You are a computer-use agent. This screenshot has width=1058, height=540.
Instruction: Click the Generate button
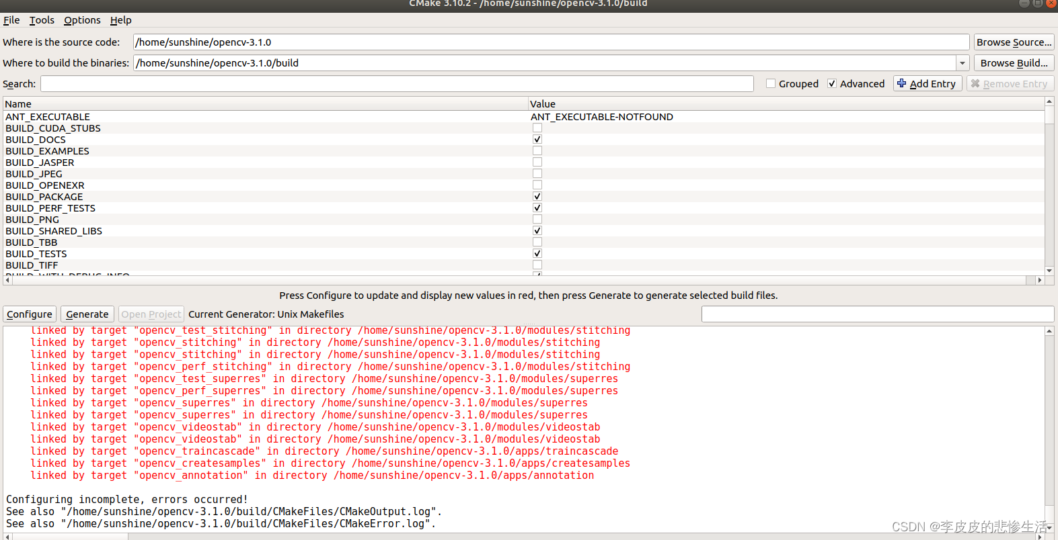point(87,314)
